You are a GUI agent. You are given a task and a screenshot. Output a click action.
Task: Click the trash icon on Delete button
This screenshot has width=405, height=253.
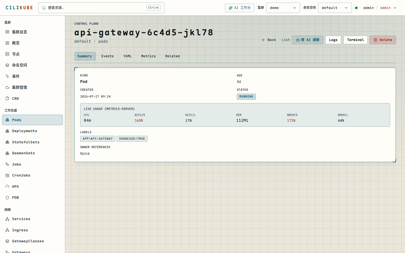point(375,40)
